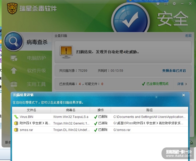Sort by 路径 column header
This screenshot has height=161, width=196.
(149, 110)
